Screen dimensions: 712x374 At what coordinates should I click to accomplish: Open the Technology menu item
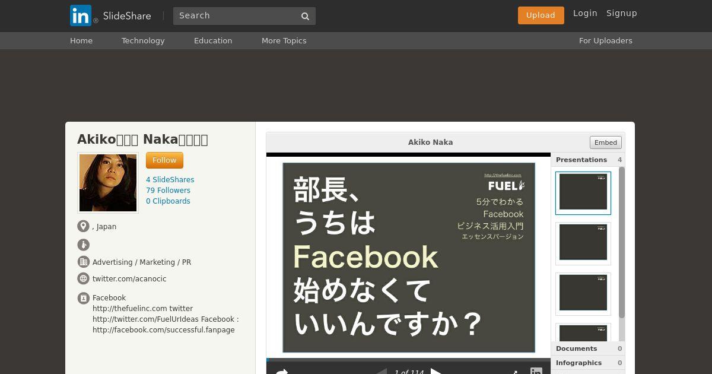tap(143, 40)
